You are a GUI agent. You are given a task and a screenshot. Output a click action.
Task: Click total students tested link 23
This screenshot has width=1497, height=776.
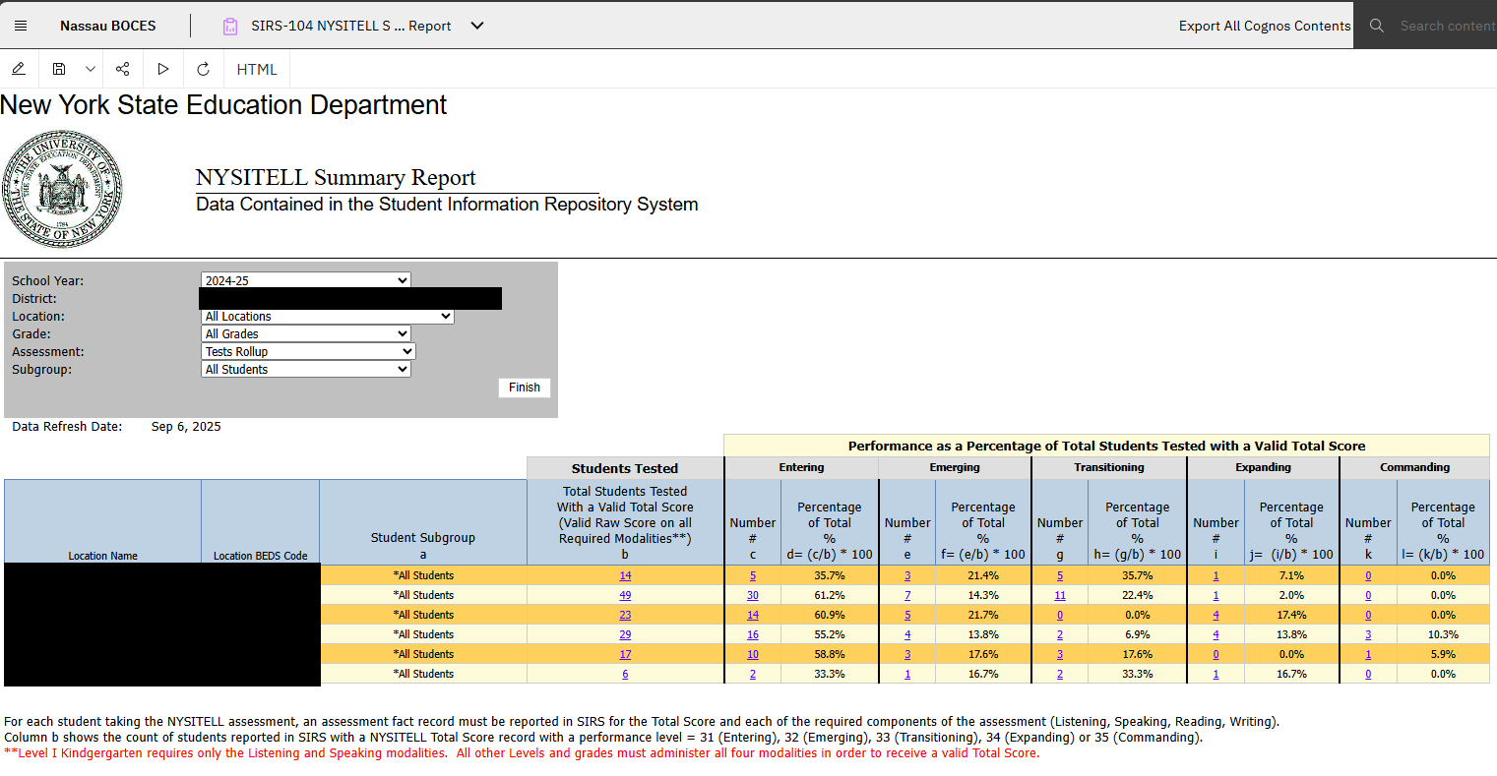coord(625,615)
